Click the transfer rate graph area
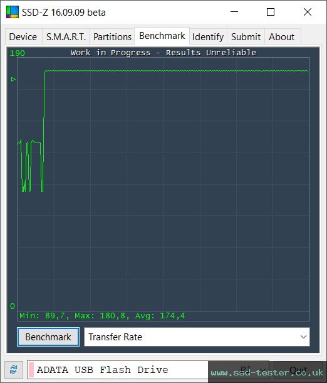The width and height of the screenshot is (327, 383). (x=163, y=184)
